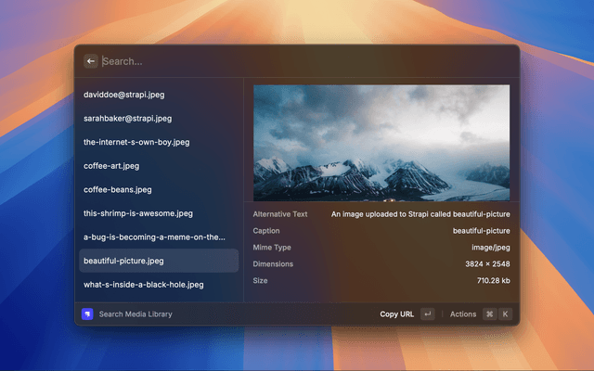
Task: Click the Copy URL action button
Action: (x=397, y=314)
